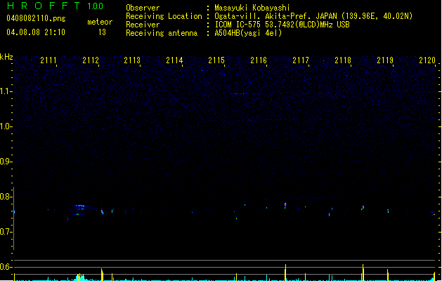Click the 2119 time marker

(385, 60)
